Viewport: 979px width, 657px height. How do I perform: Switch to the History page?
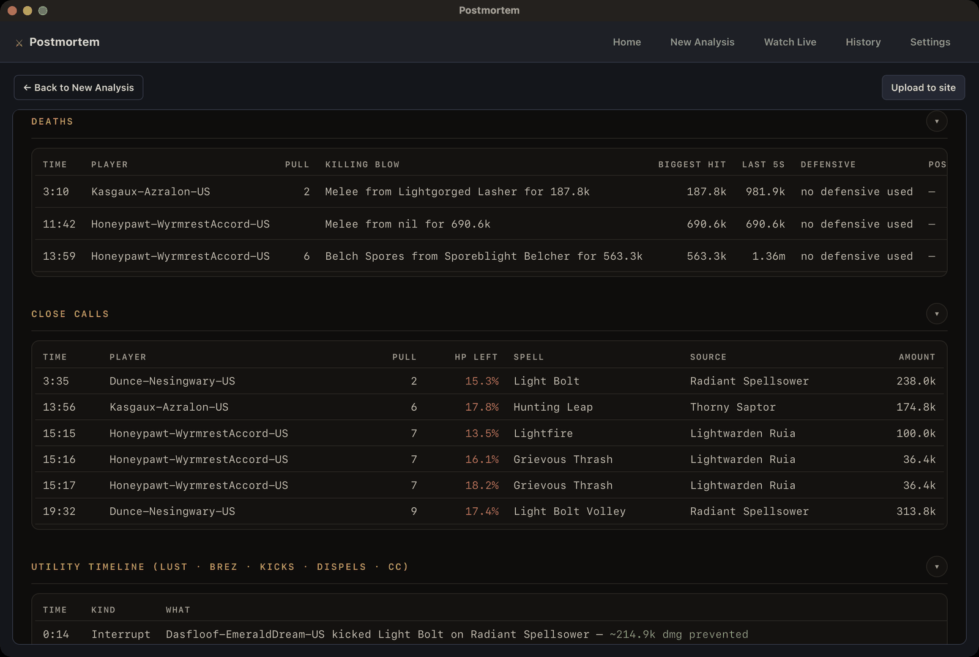[x=863, y=42]
